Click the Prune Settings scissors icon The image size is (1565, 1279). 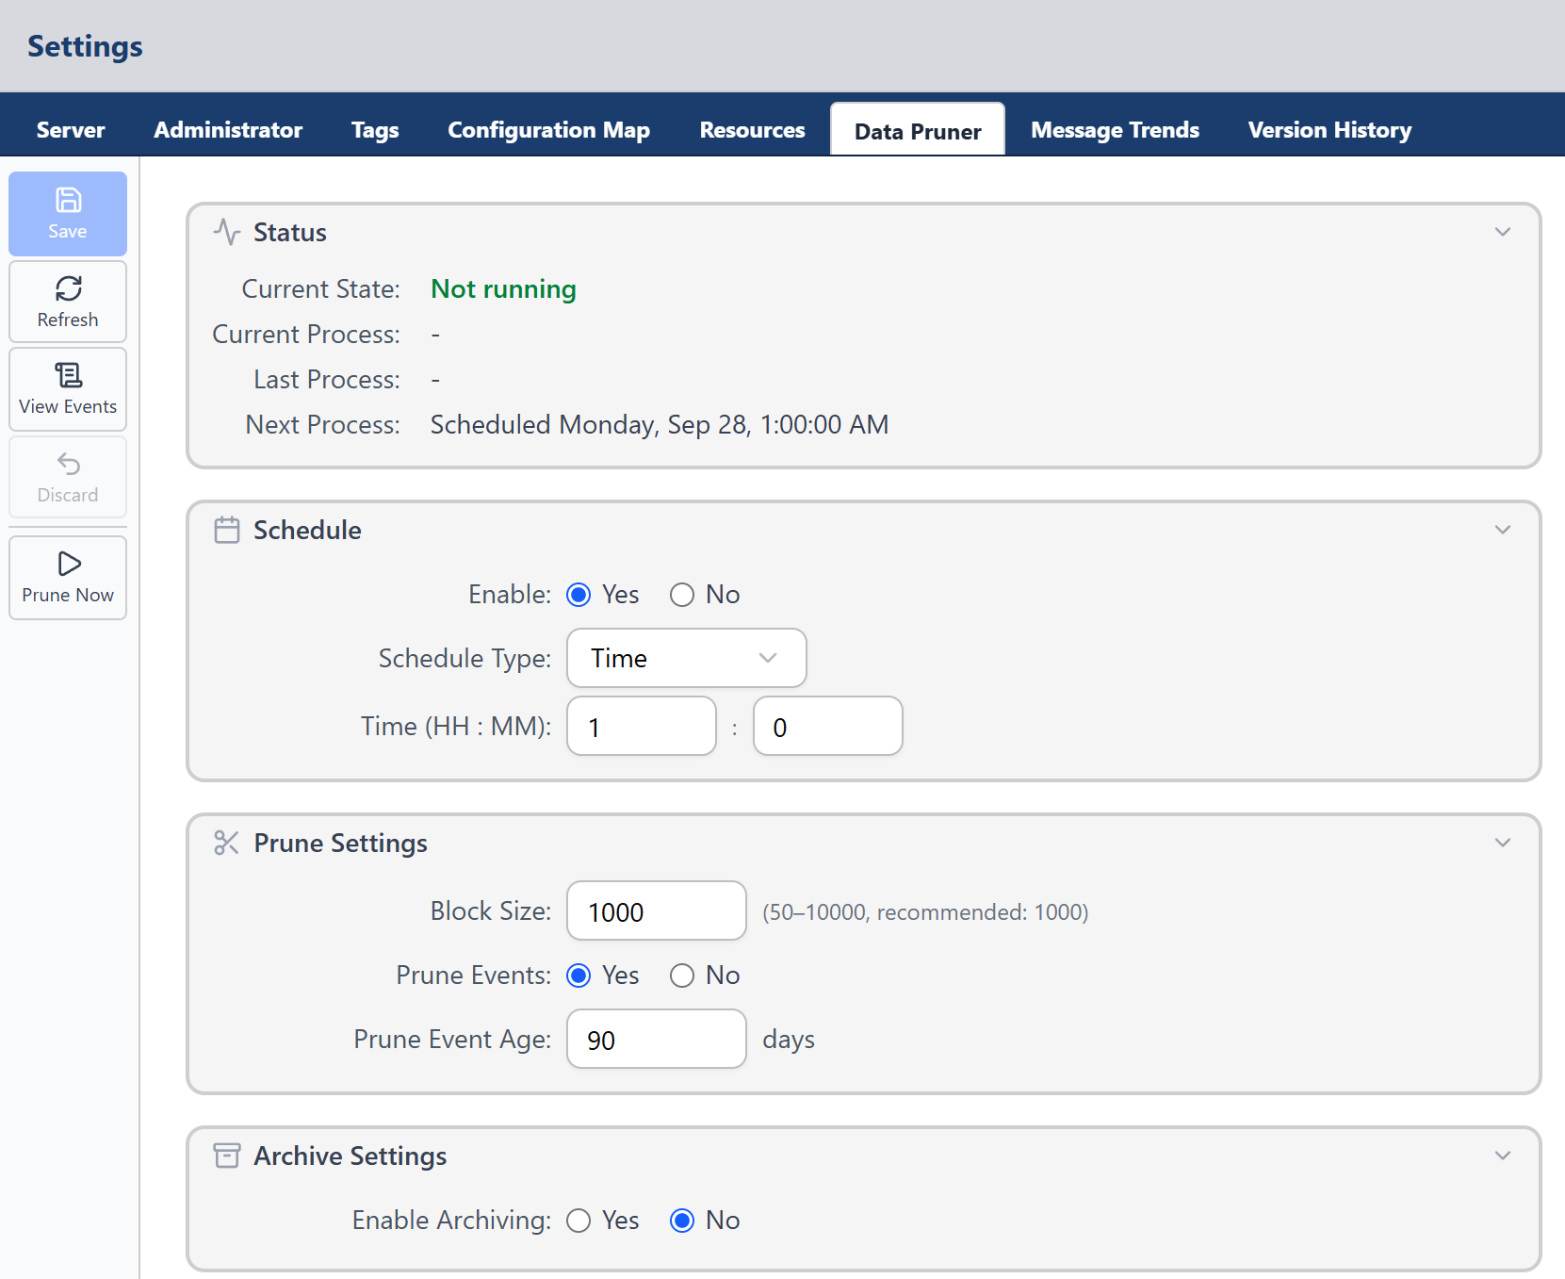point(226,843)
